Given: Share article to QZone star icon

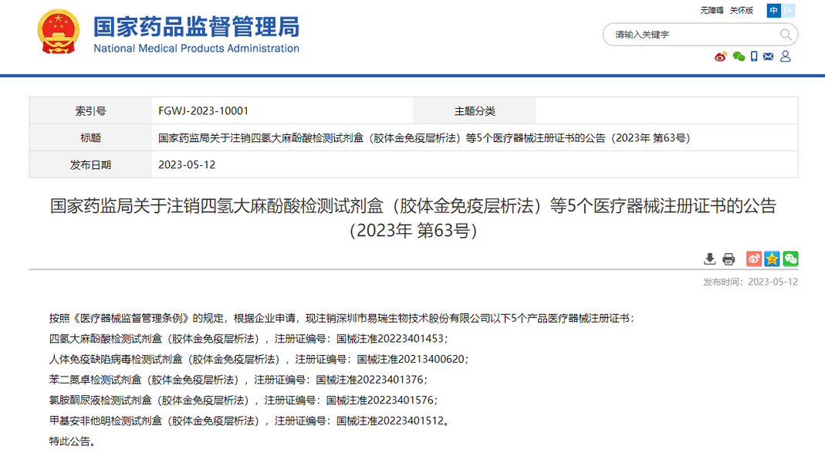Looking at the screenshot, I should [772, 259].
